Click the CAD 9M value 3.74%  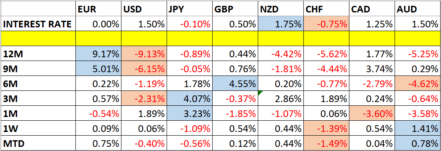[x=372, y=68]
